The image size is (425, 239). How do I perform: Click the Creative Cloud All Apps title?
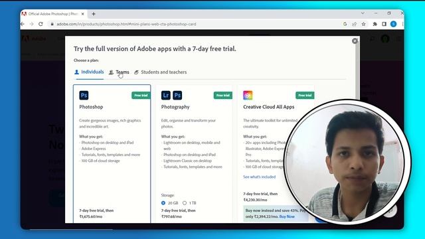pos(268,107)
